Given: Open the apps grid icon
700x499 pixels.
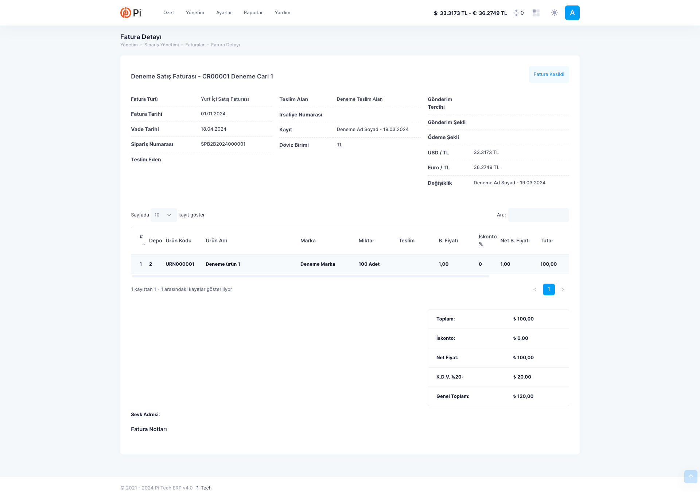Looking at the screenshot, I should [536, 13].
